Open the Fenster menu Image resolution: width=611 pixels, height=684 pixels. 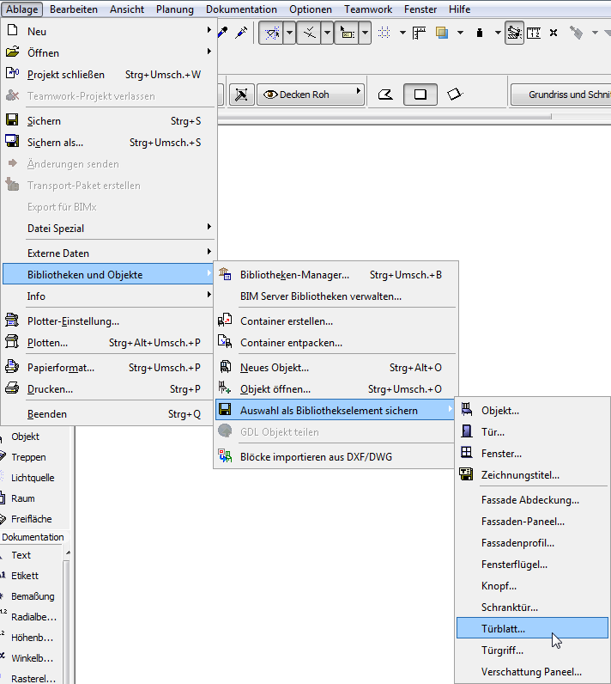(x=420, y=9)
